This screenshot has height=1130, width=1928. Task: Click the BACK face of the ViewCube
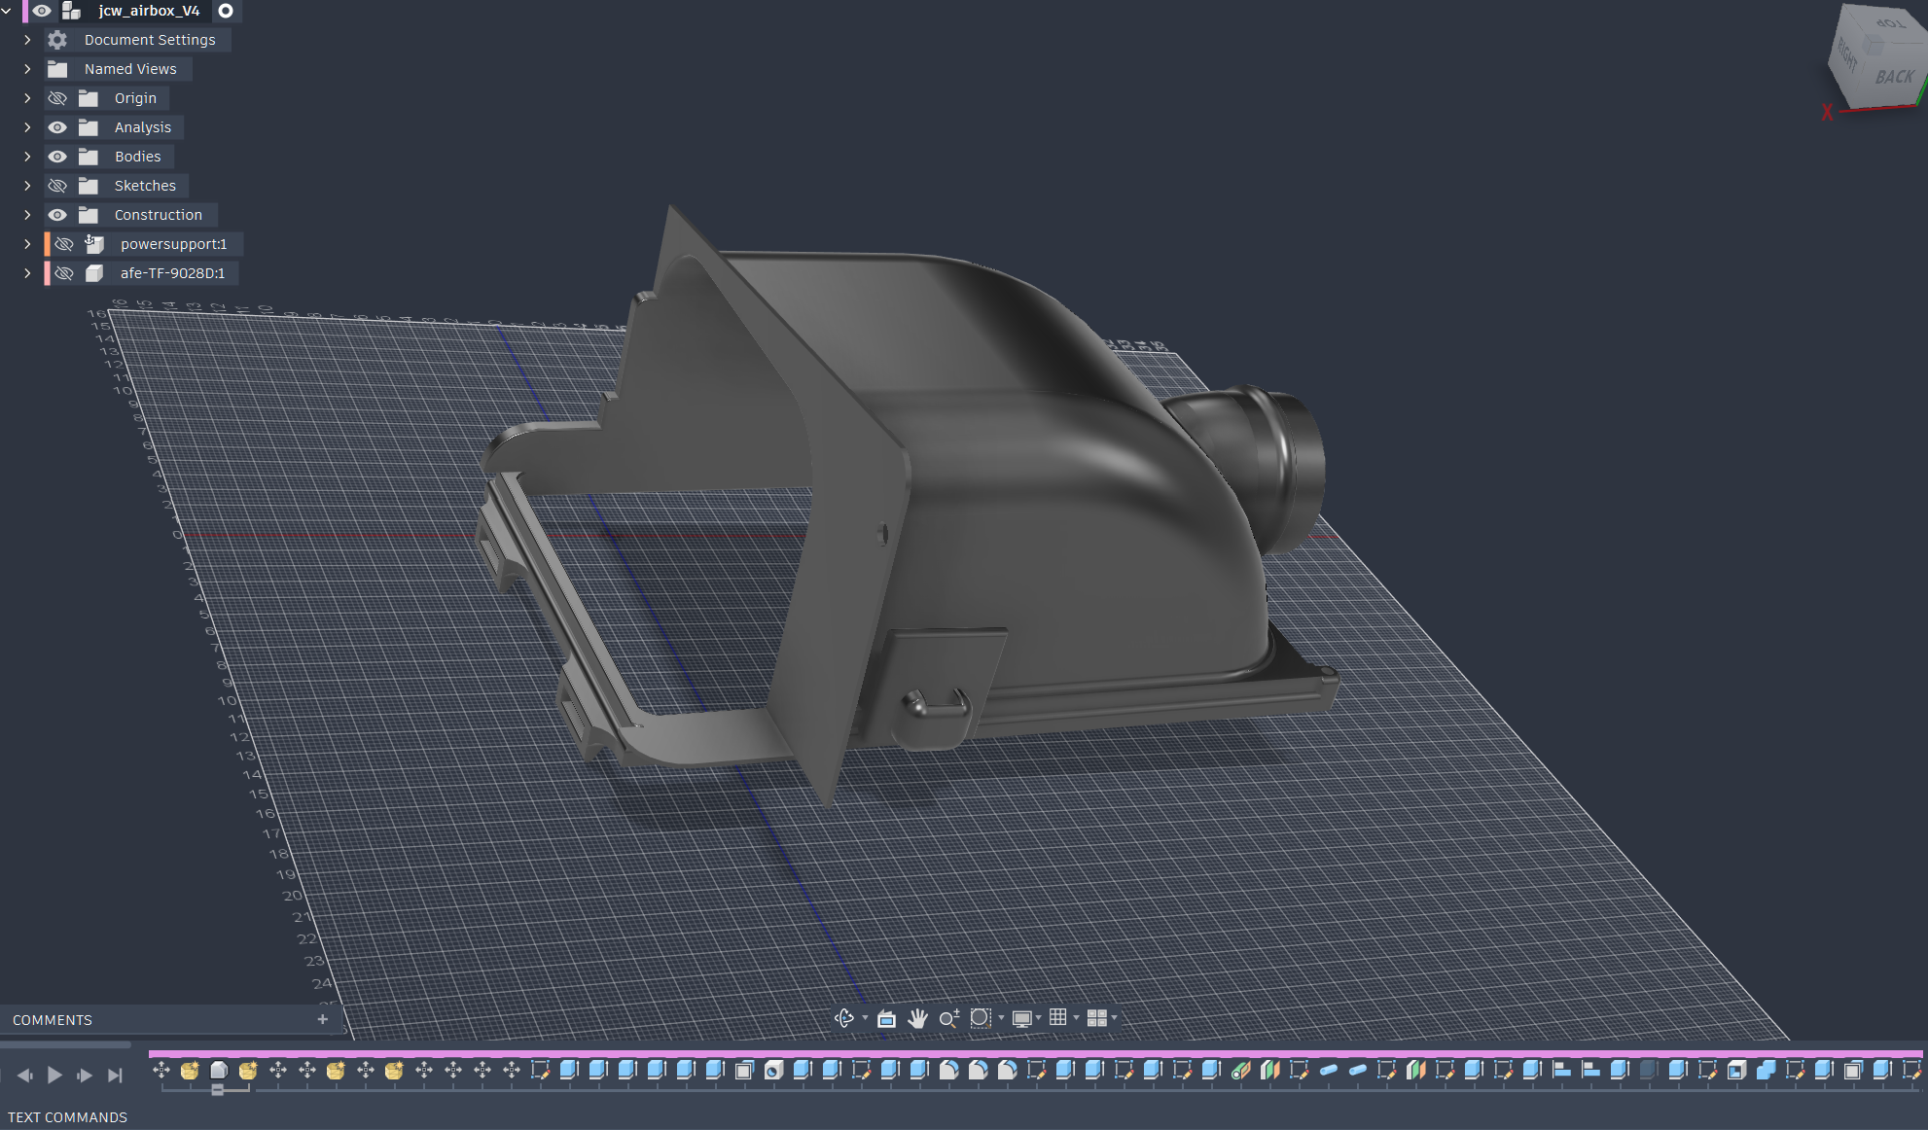pyautogui.click(x=1893, y=76)
